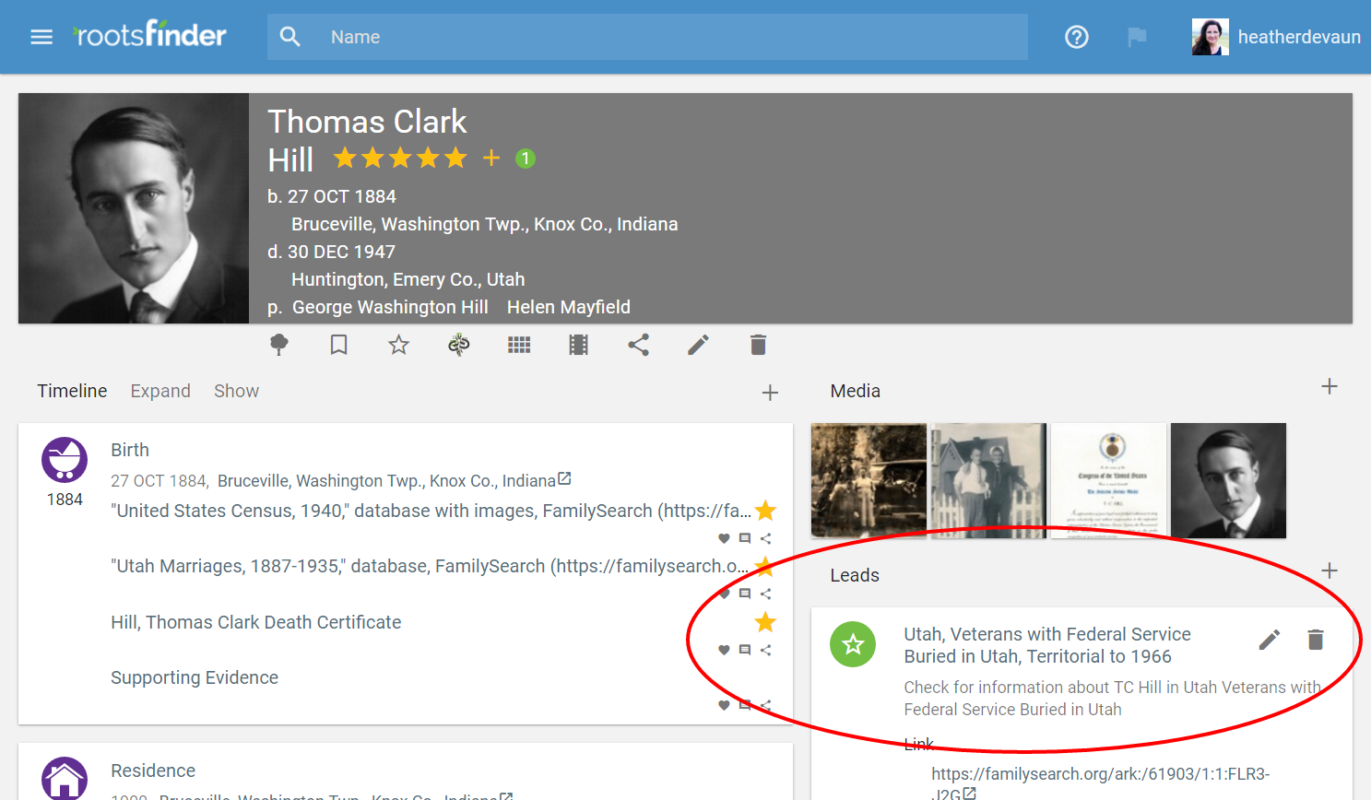Bookmark Thomas Clark Hill's profile
Viewport: 1371px width, 800px height.
point(338,345)
